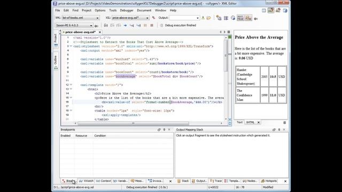Open the XSL stylesheet dropdown
The width and height of the screenshot is (342, 192).
click(130, 18)
